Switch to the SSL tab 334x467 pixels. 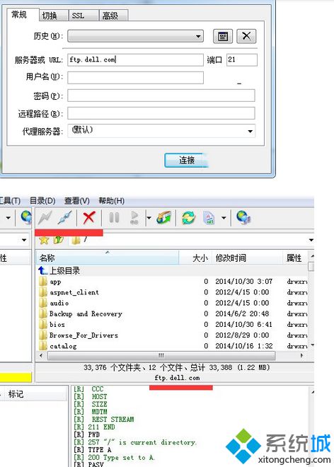click(83, 15)
